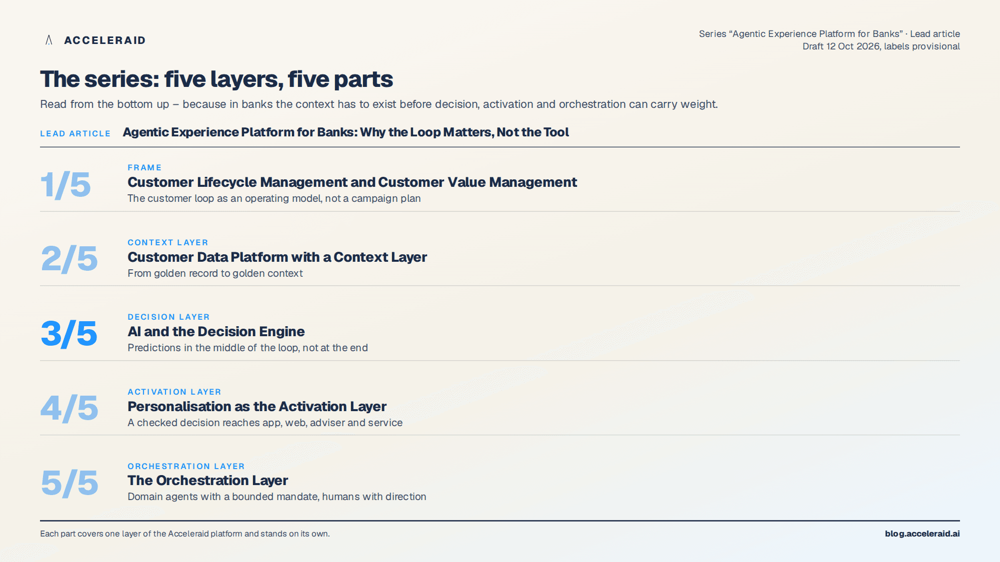Click the series name line at top right
1000x562 pixels.
(829, 34)
